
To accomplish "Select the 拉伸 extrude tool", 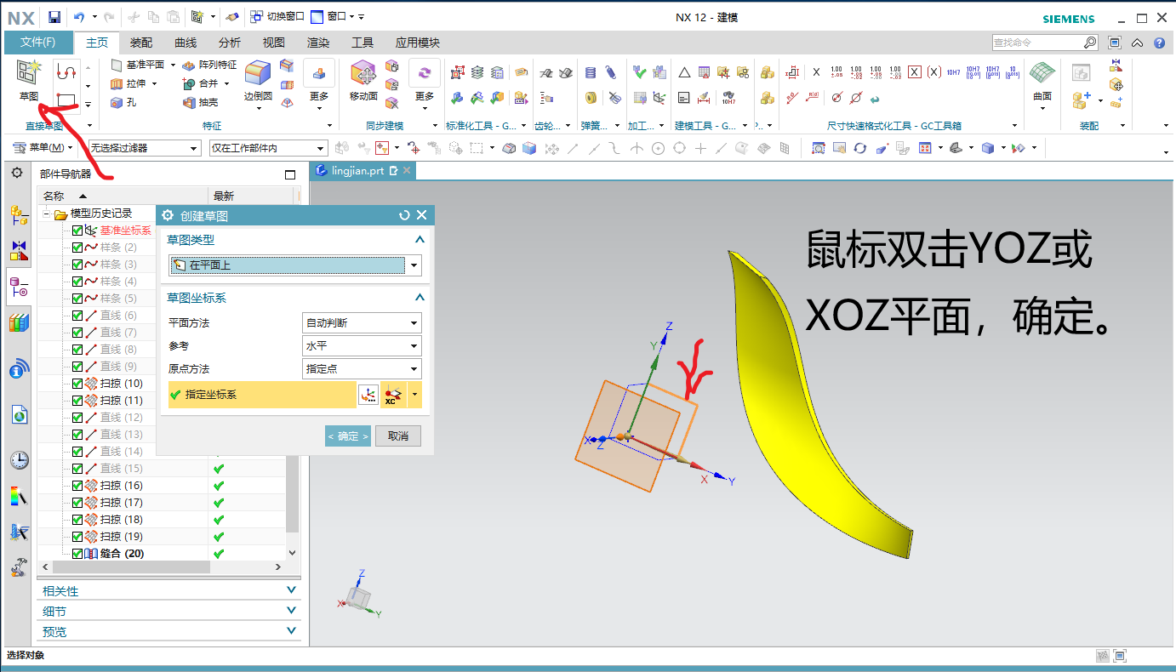I will point(128,83).
